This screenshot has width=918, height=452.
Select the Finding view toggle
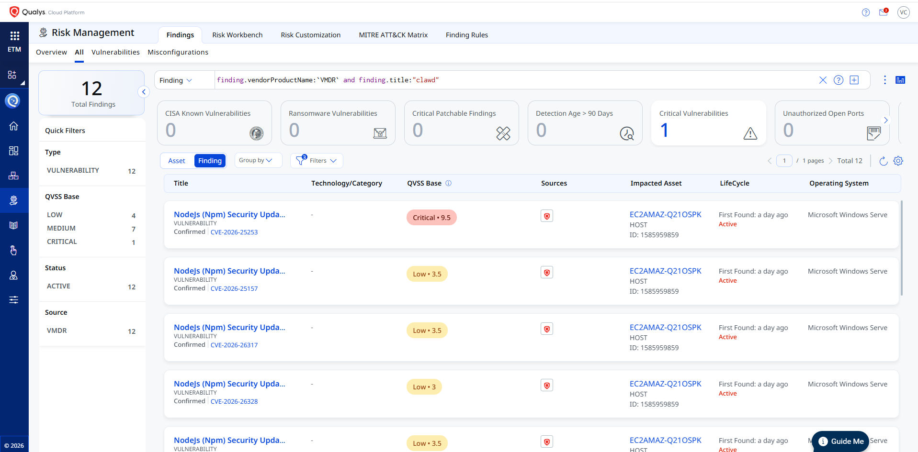210,161
